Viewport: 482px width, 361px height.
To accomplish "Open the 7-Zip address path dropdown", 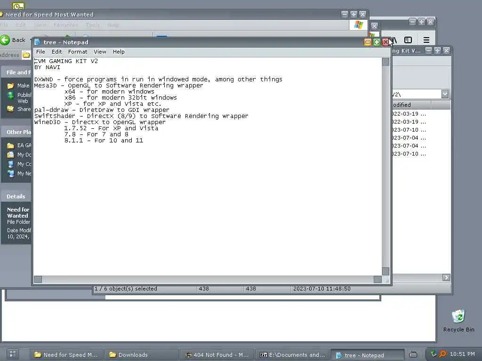I will tap(445, 94).
